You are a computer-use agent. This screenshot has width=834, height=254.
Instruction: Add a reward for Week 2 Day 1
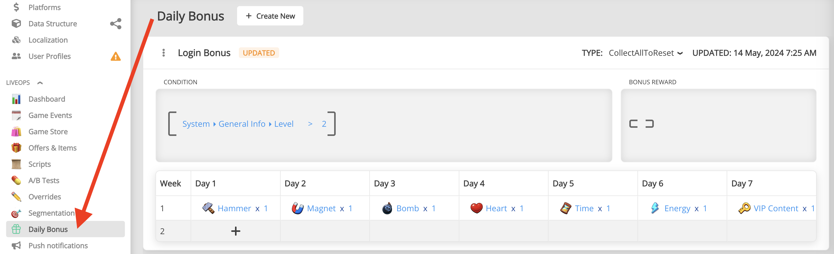pyautogui.click(x=236, y=231)
